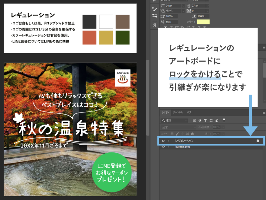The image size is (266, 200).
Task: Expand the banner.png artboard group
Action: [169, 147]
